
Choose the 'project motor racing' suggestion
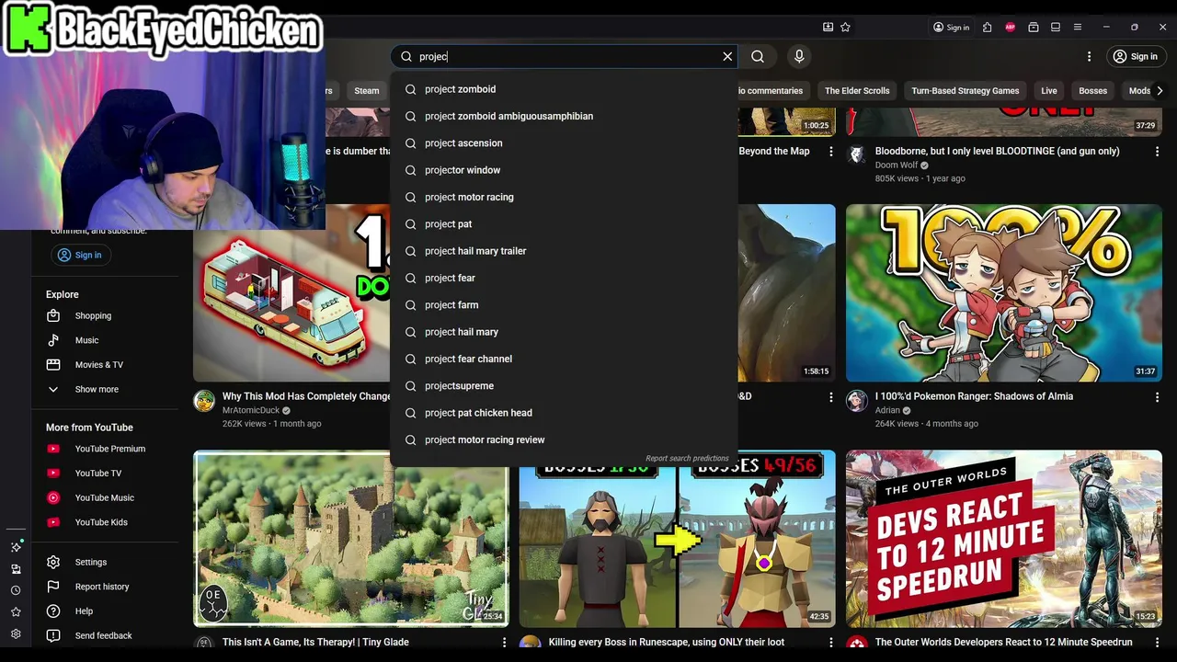[x=564, y=197]
